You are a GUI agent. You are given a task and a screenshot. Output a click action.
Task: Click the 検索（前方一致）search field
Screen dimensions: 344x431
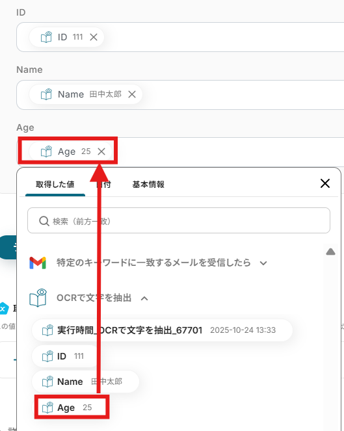click(179, 220)
